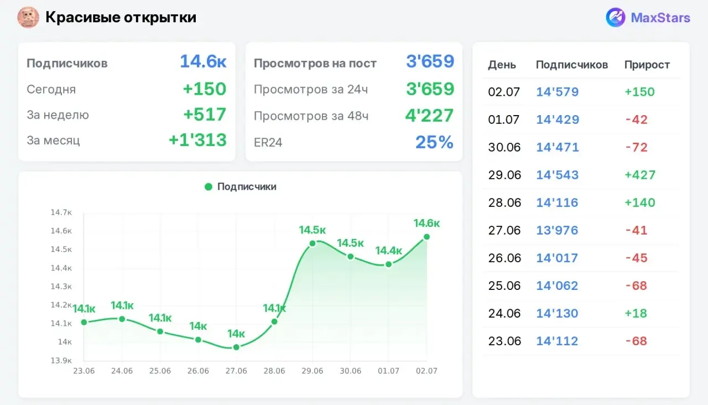Click the 29.06 x-axis label
This screenshot has width=708, height=405.
pyautogui.click(x=313, y=371)
